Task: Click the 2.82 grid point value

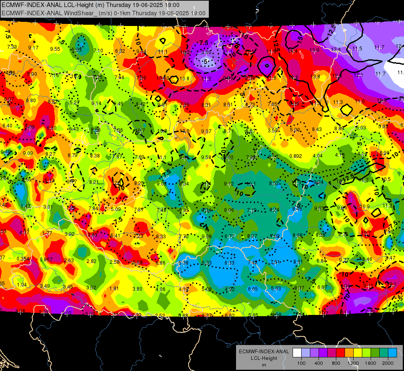Action: tap(92, 261)
